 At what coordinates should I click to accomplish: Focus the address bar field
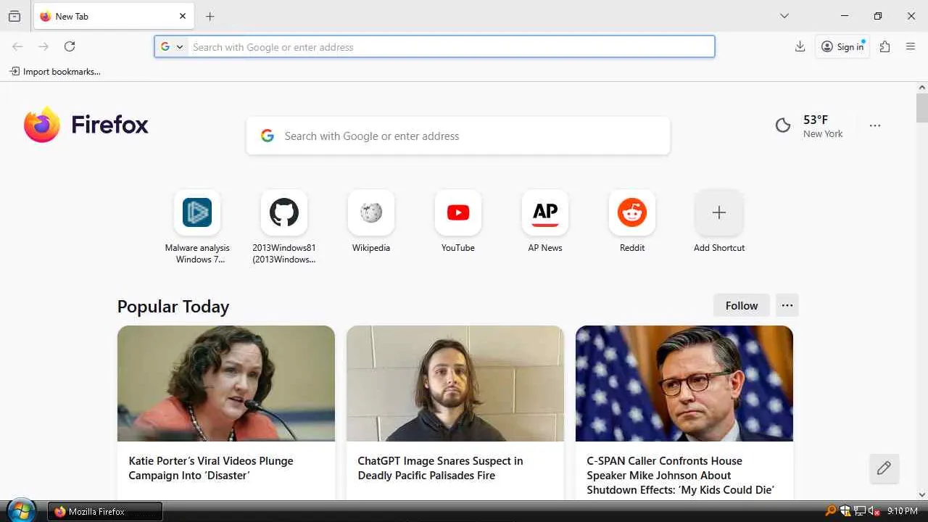coord(434,46)
